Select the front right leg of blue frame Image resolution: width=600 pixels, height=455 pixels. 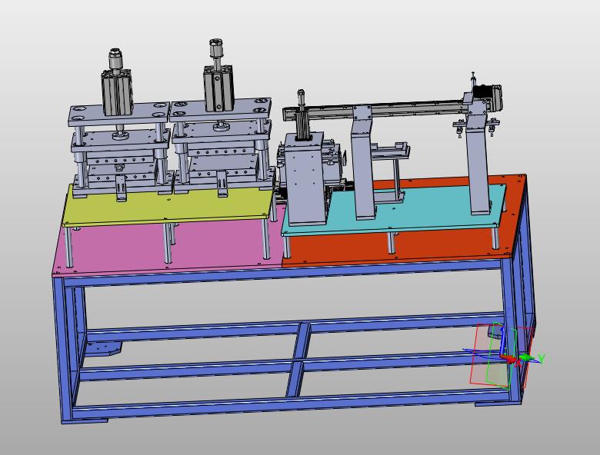(x=512, y=330)
